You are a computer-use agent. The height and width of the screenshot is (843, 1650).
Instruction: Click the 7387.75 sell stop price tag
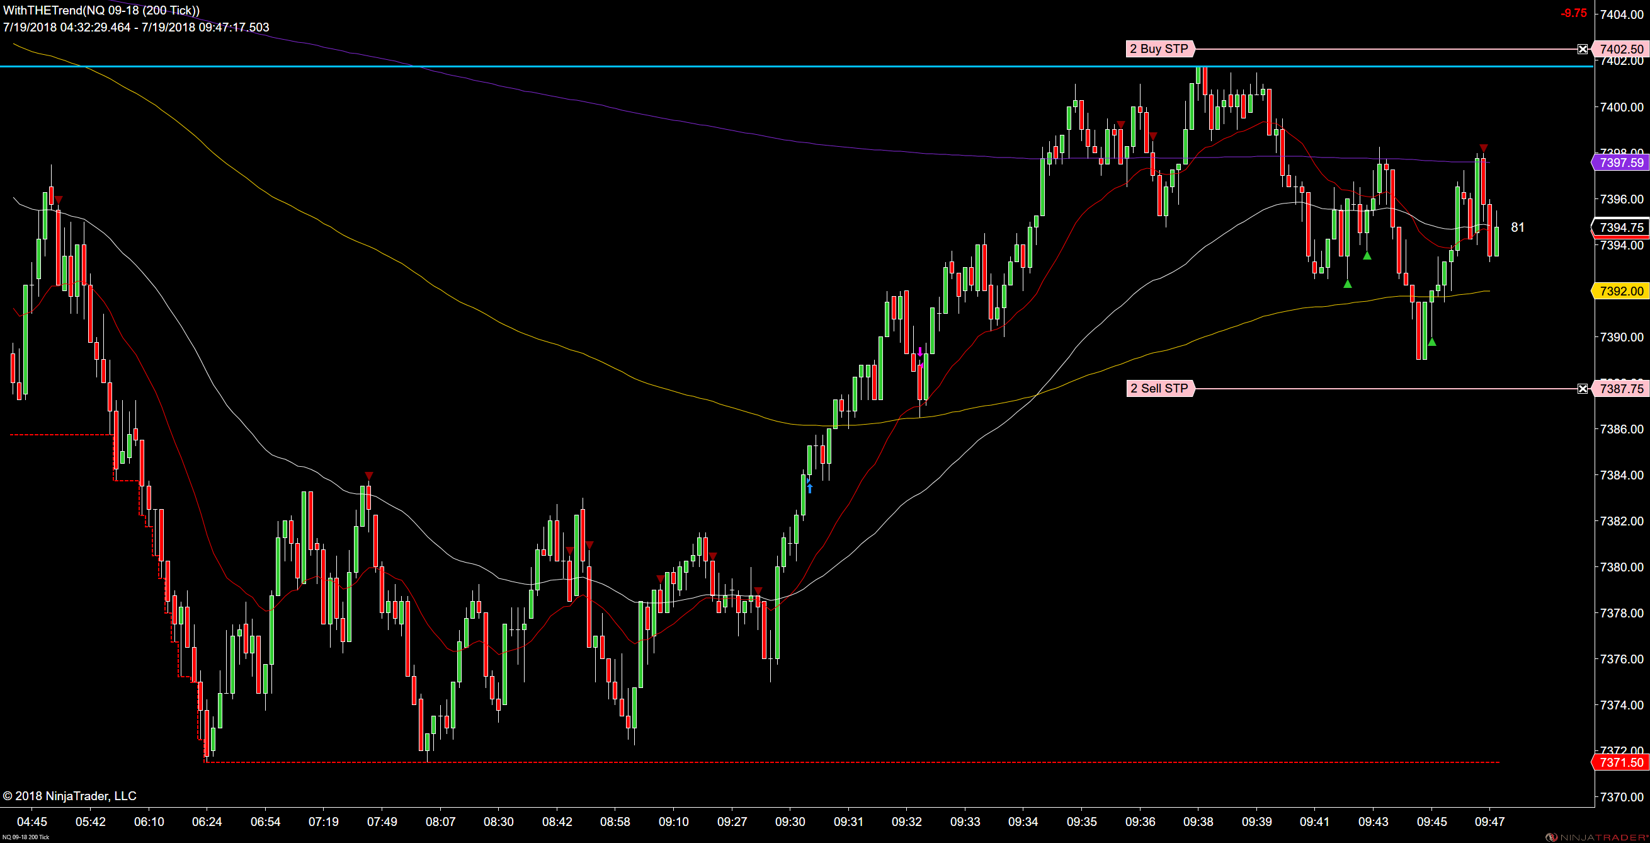1621,389
